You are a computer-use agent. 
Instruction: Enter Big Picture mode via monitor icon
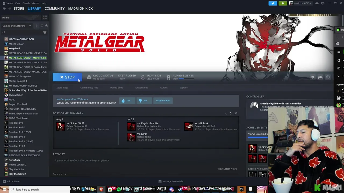pos(322,3)
